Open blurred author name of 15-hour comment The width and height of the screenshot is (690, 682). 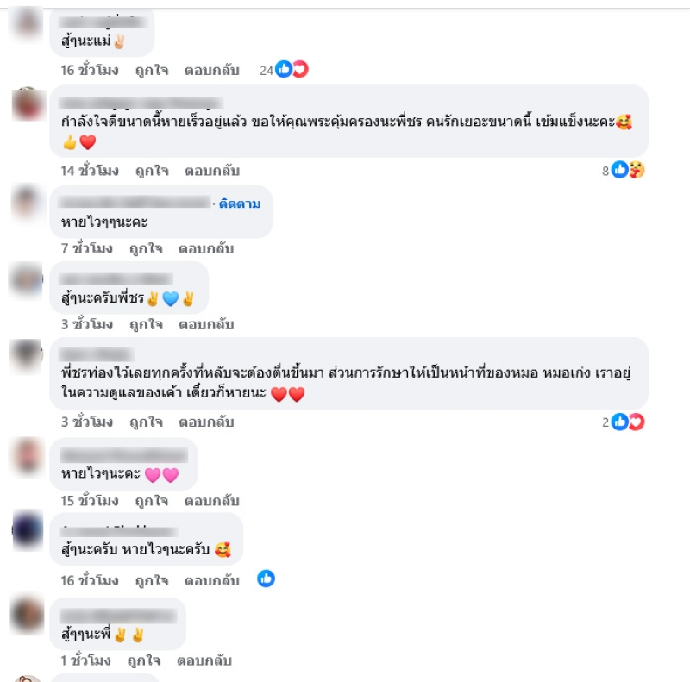coord(124,455)
